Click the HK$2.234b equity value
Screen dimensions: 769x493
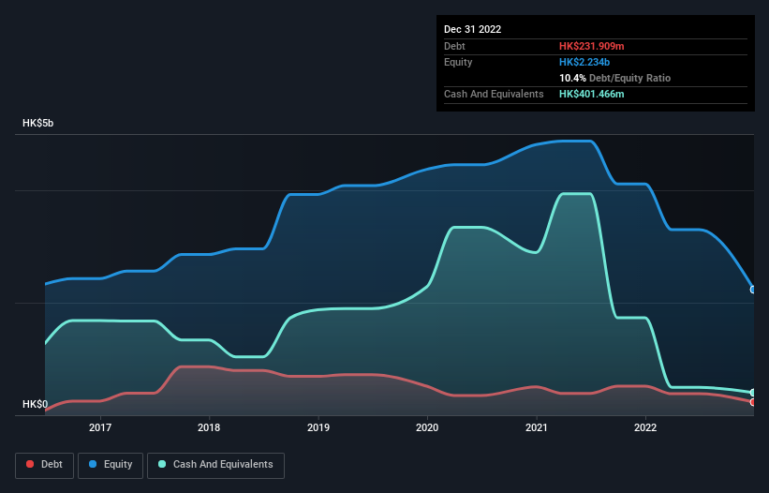(x=584, y=62)
